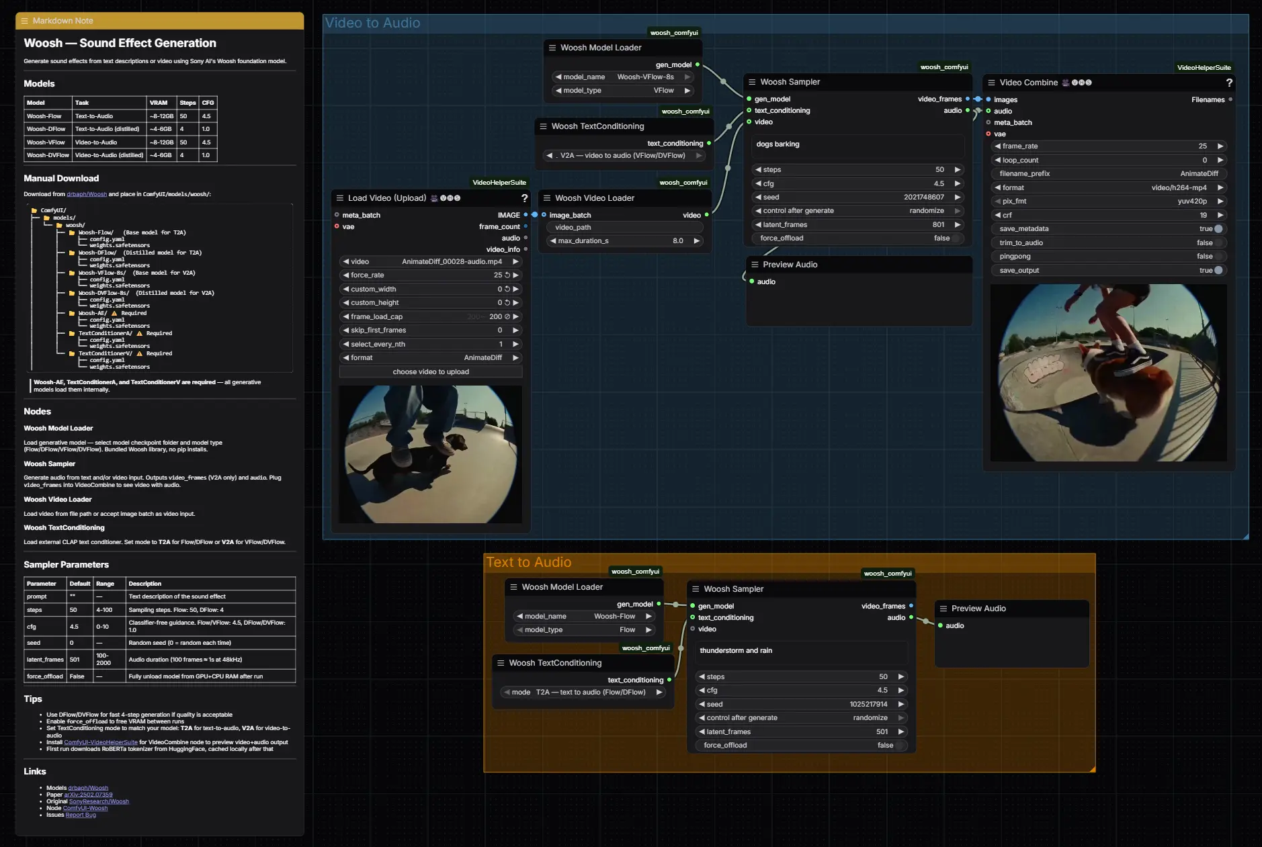The height and width of the screenshot is (847, 1262).
Task: Open the video/h264-mp4 format dropdown
Action: pyautogui.click(x=1108, y=188)
